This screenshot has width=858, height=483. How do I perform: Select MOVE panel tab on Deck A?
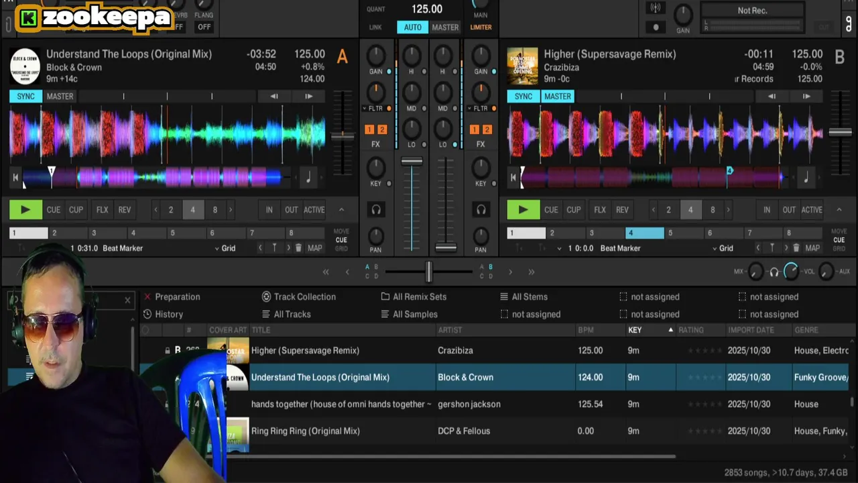click(x=341, y=231)
